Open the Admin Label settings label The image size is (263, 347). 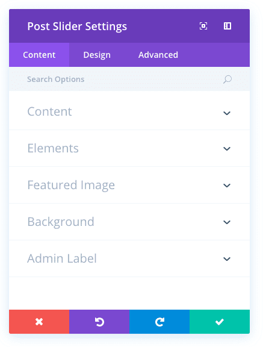point(62,258)
